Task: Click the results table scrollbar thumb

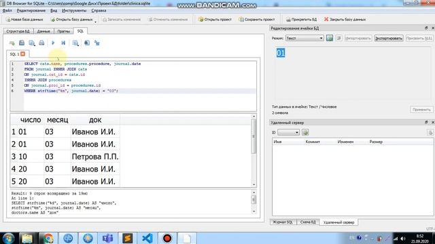Action: (254, 136)
